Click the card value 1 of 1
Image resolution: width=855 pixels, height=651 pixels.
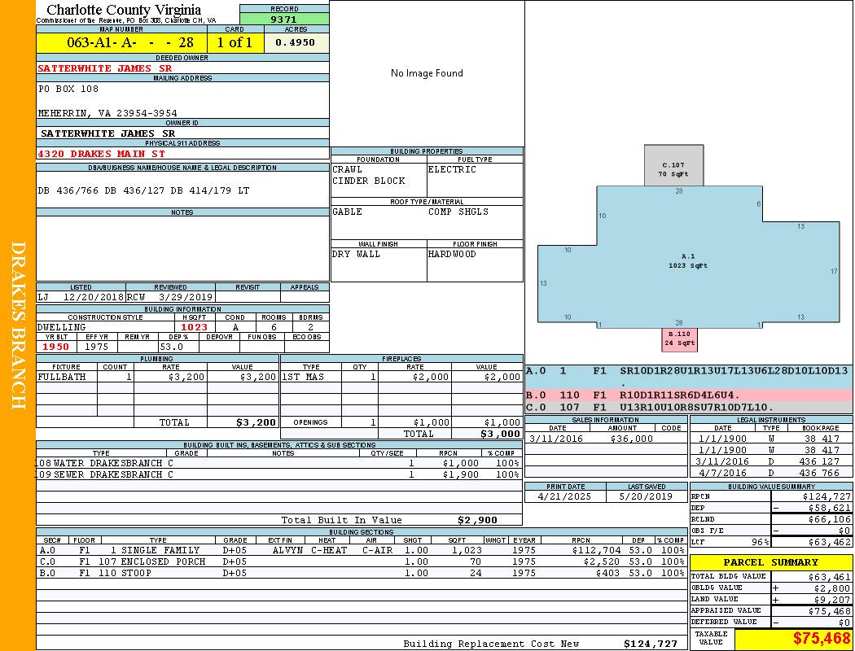click(235, 42)
